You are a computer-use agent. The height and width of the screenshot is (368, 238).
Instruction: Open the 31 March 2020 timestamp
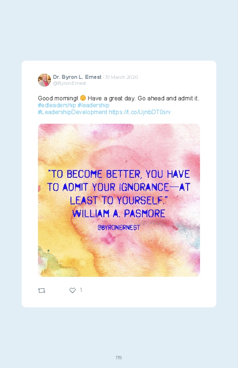pyautogui.click(x=121, y=77)
